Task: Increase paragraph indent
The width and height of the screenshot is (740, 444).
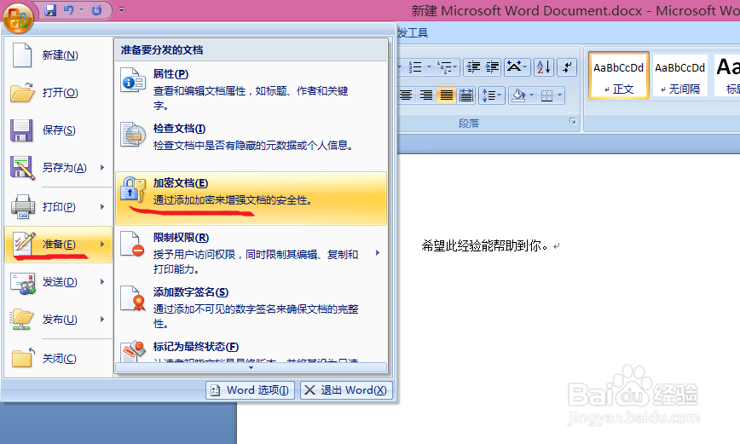Action: pyautogui.click(x=492, y=67)
